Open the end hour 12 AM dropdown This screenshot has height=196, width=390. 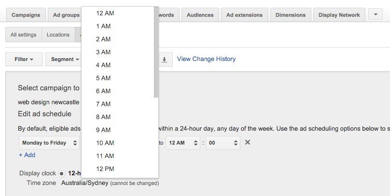(x=182, y=143)
